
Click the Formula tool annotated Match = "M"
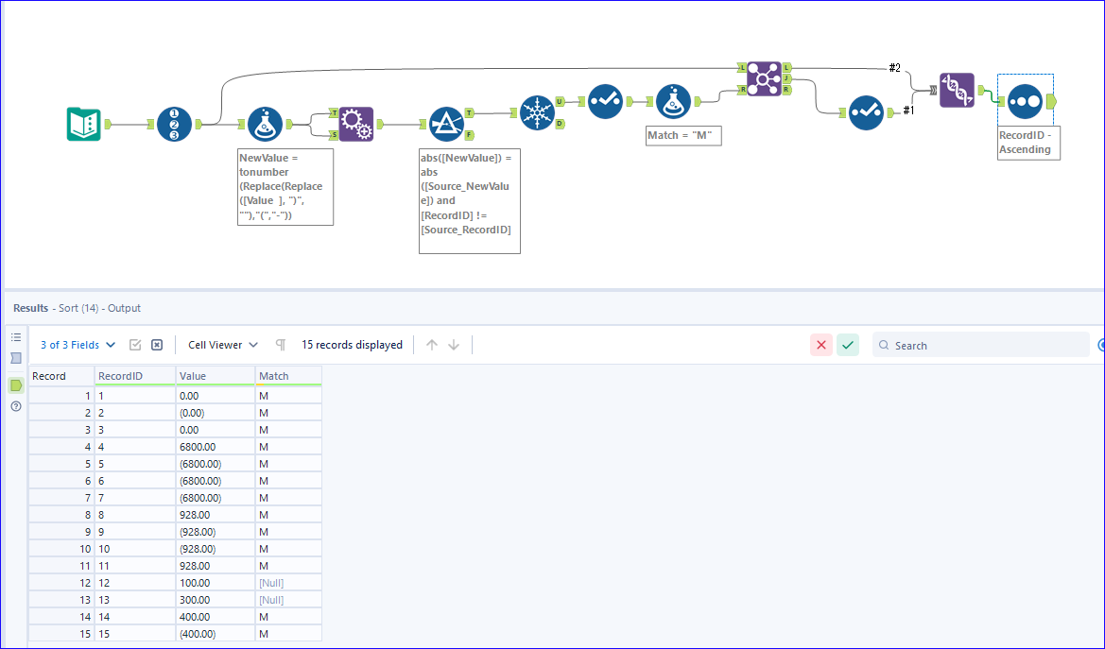coord(673,100)
